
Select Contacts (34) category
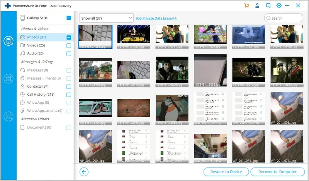37,86
